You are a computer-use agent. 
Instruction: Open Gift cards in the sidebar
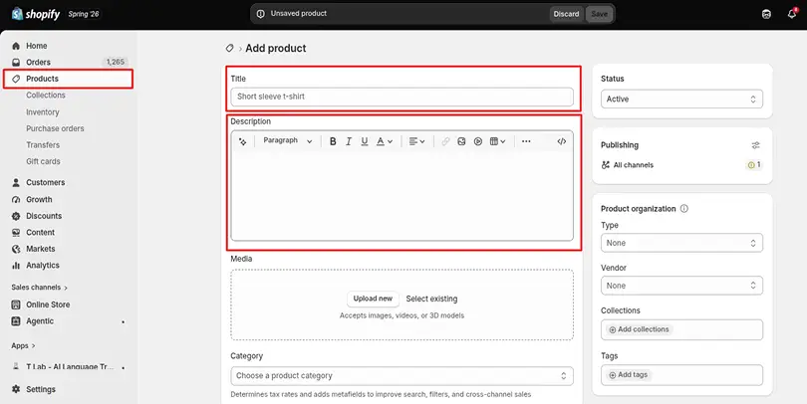[x=43, y=161]
